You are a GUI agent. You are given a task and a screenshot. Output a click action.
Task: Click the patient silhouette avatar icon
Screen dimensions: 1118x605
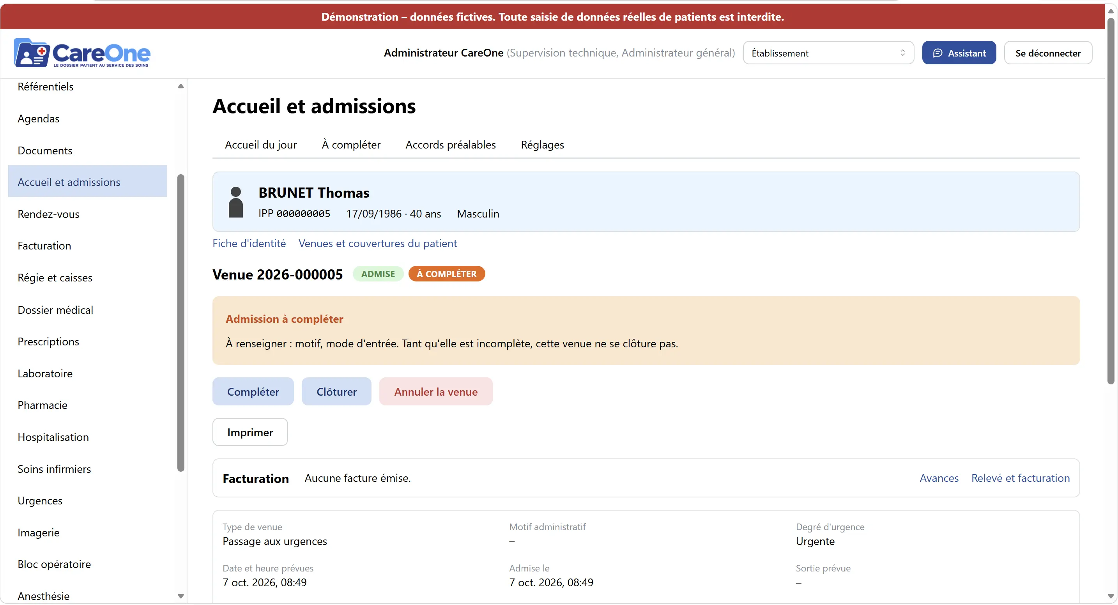pos(236,202)
